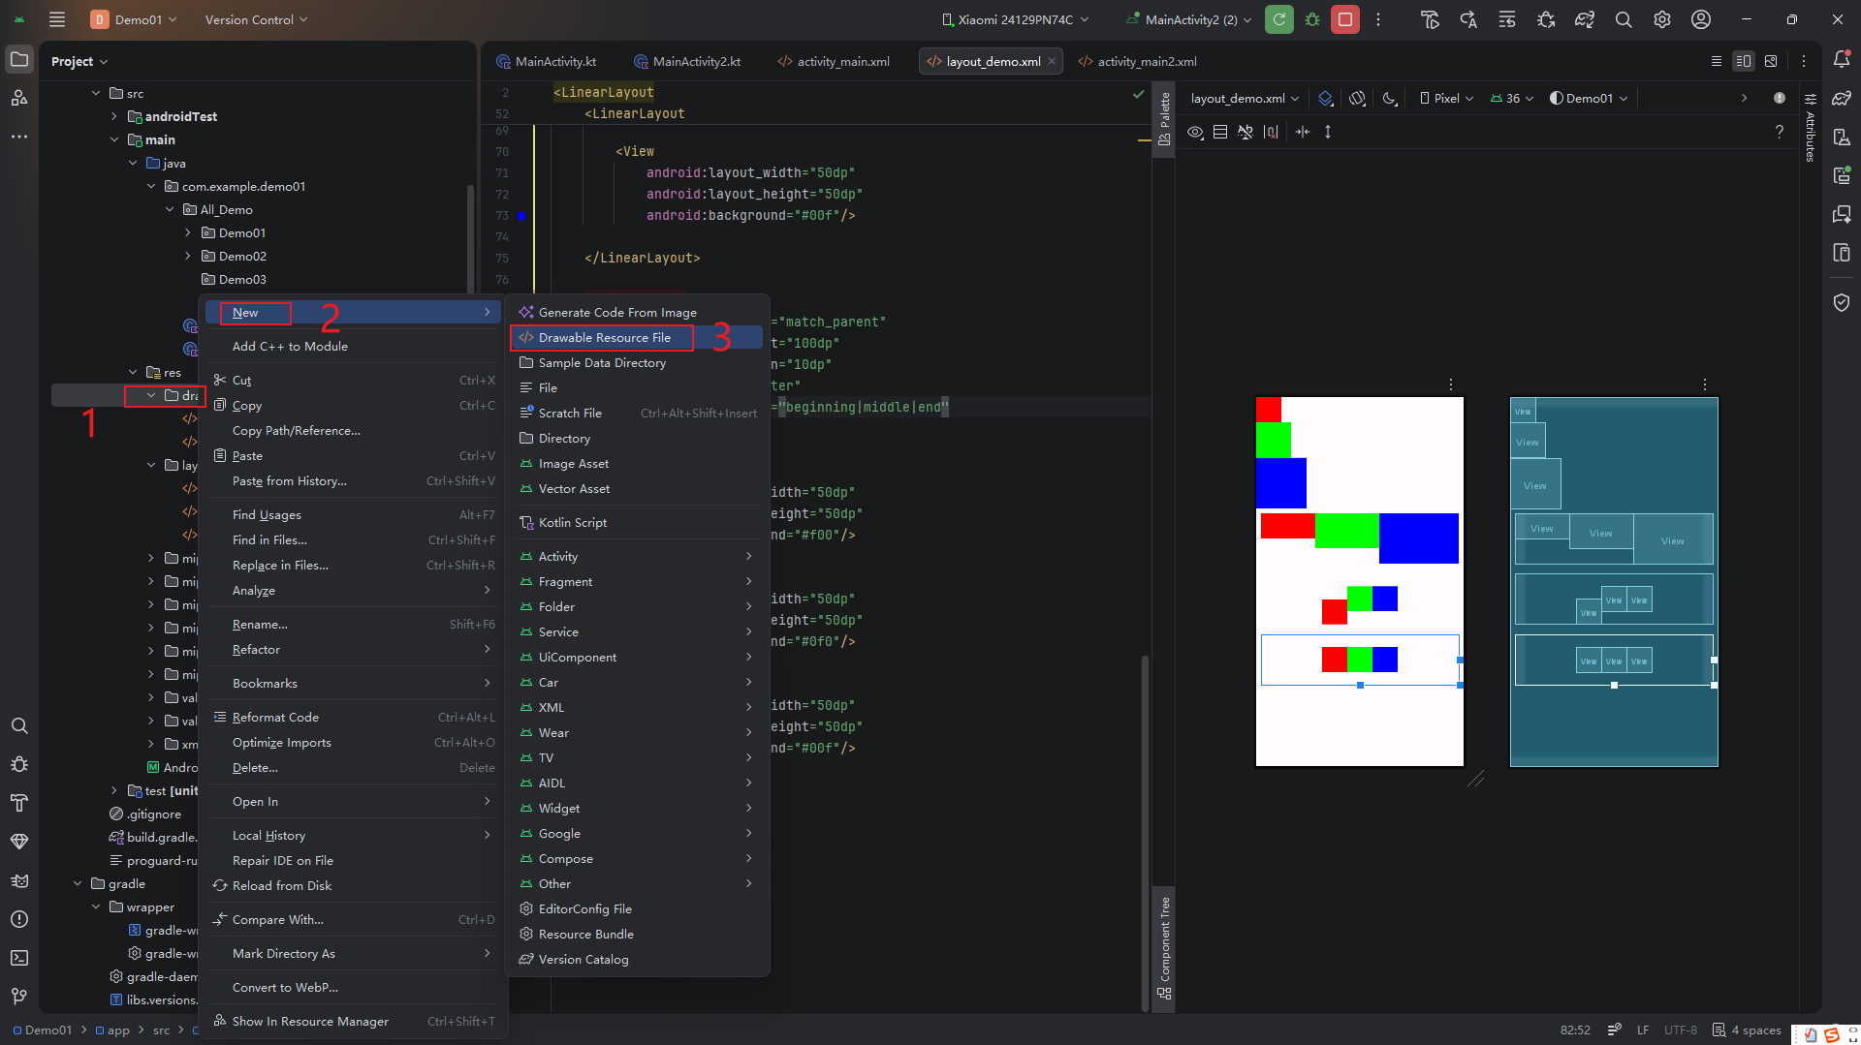Viewport: 1861px width, 1045px height.
Task: Toggle the View Options eye icon
Action: click(x=1196, y=132)
